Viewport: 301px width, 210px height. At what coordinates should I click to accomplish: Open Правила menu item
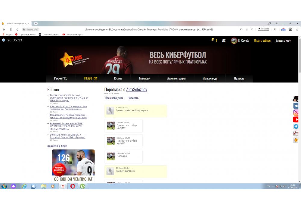point(239,78)
